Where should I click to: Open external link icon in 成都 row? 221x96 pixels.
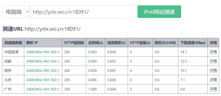coord(58,61)
